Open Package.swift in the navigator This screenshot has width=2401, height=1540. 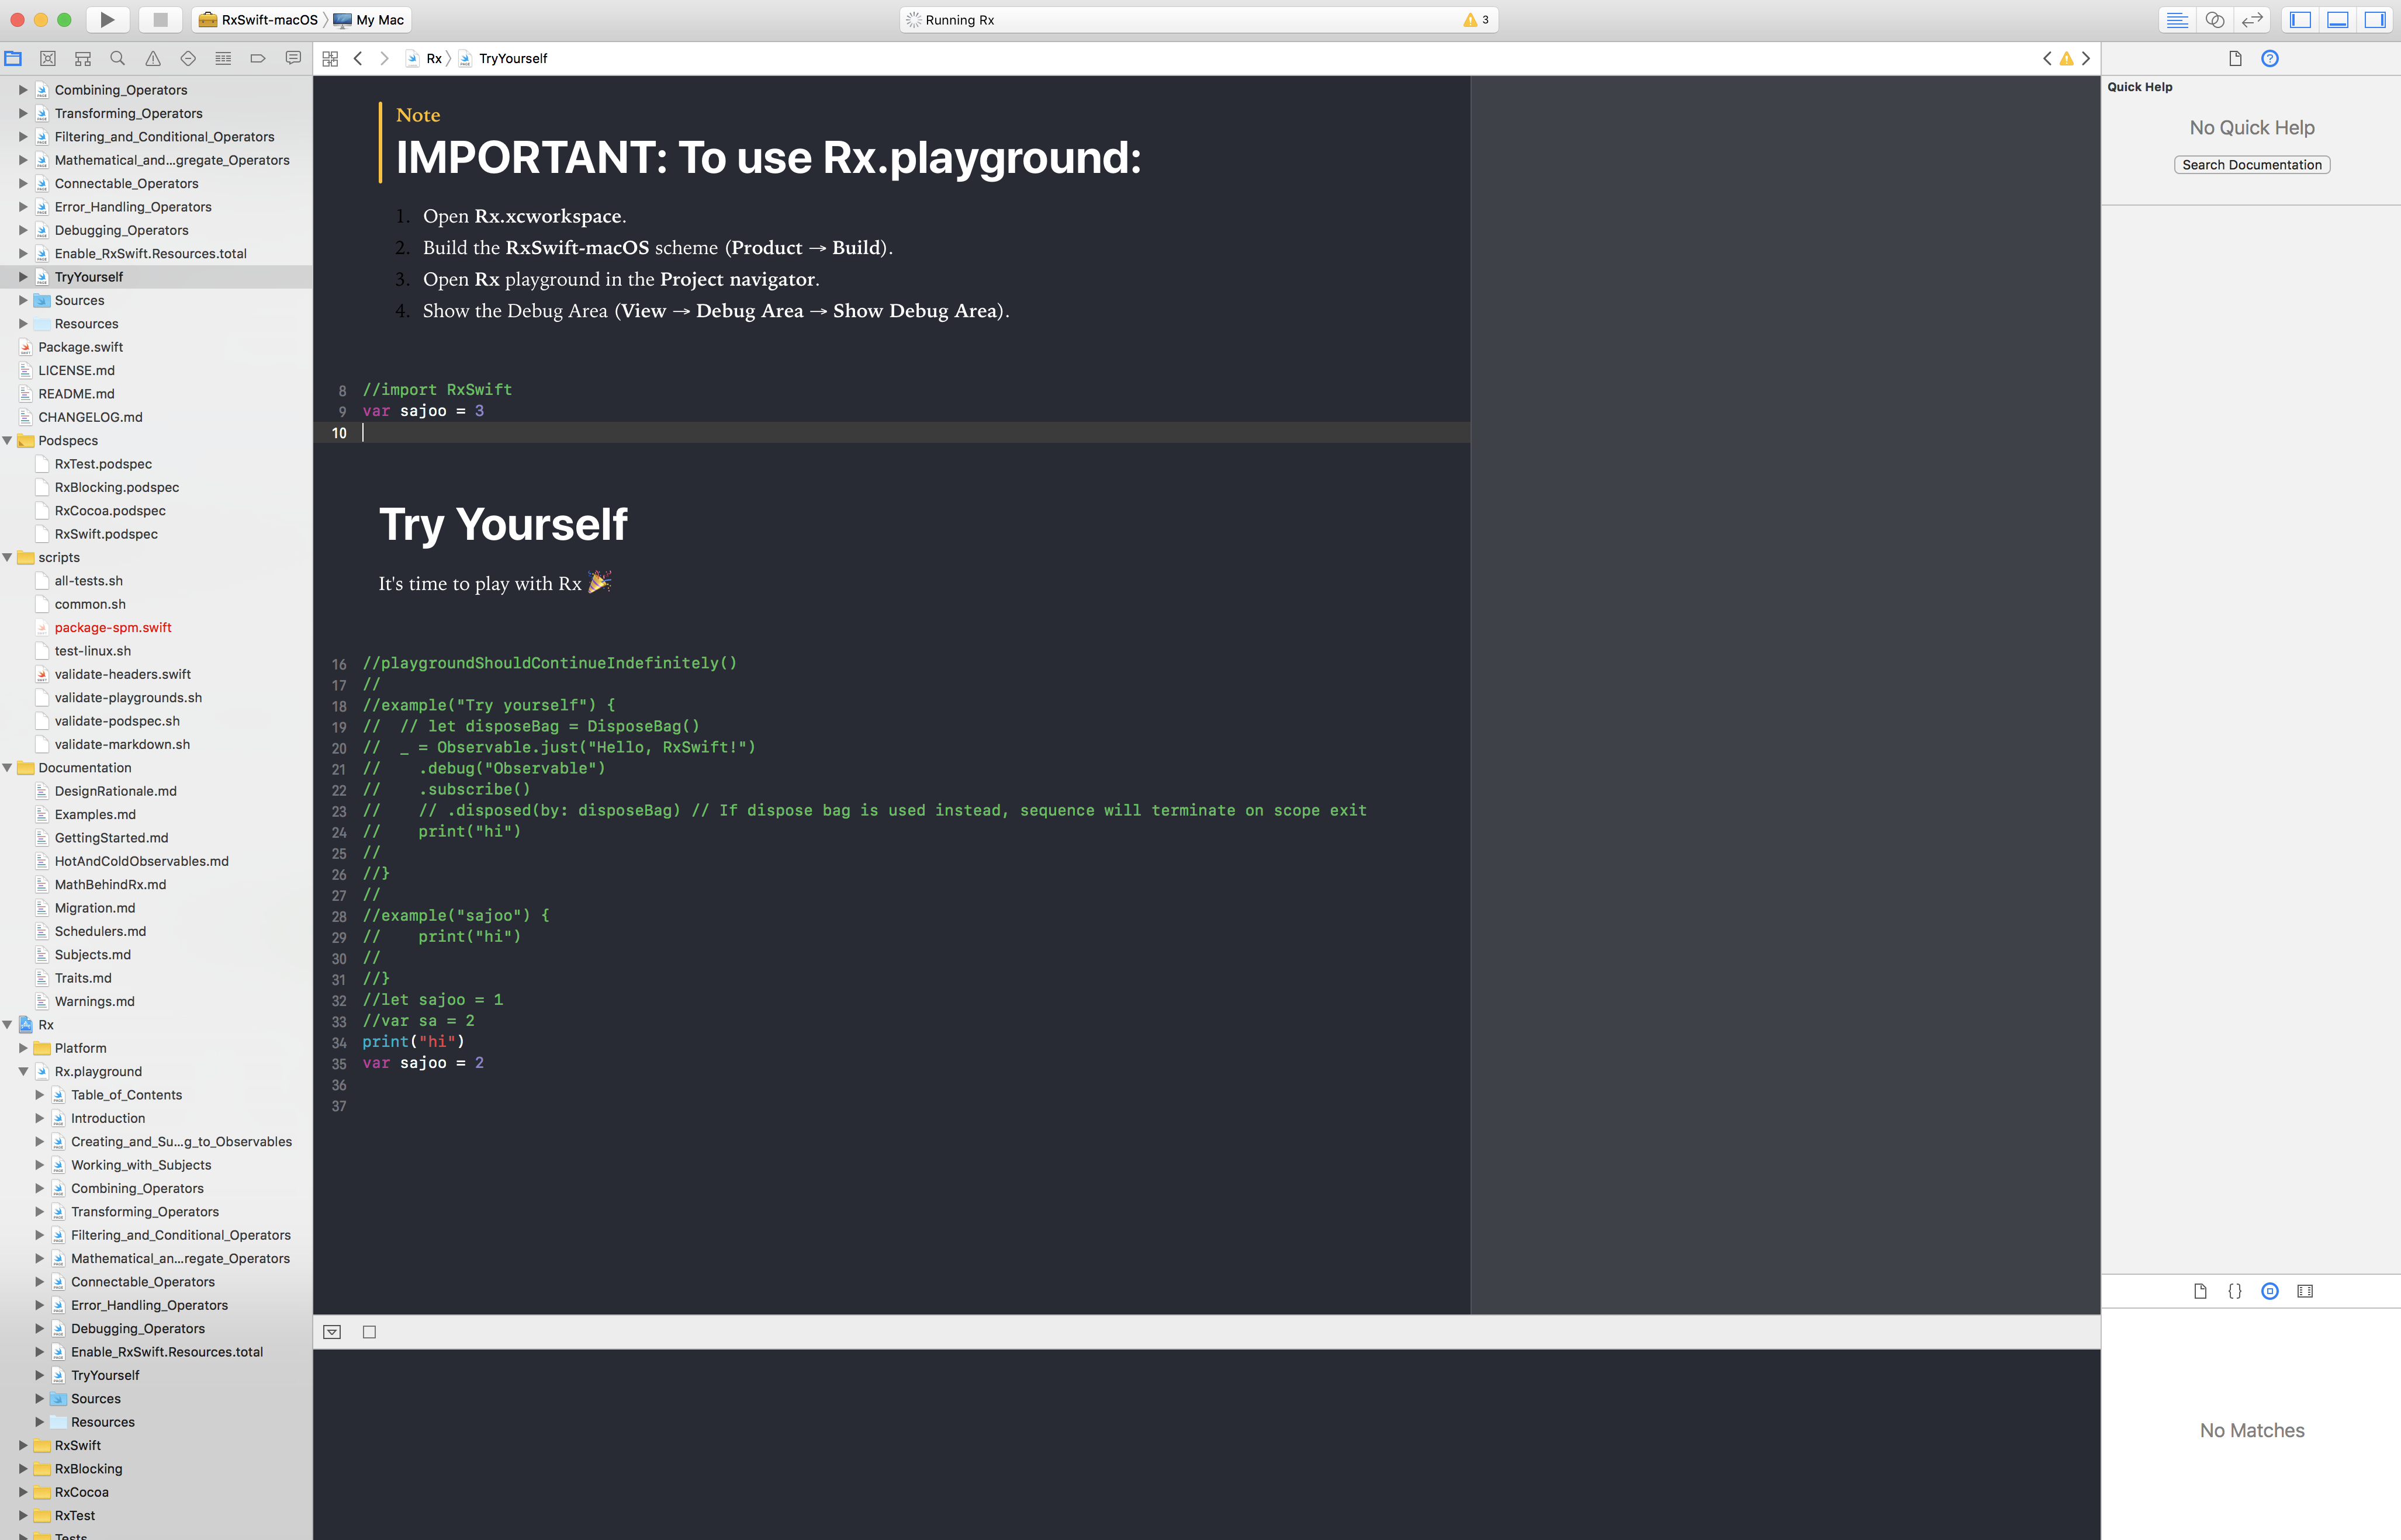(x=80, y=347)
